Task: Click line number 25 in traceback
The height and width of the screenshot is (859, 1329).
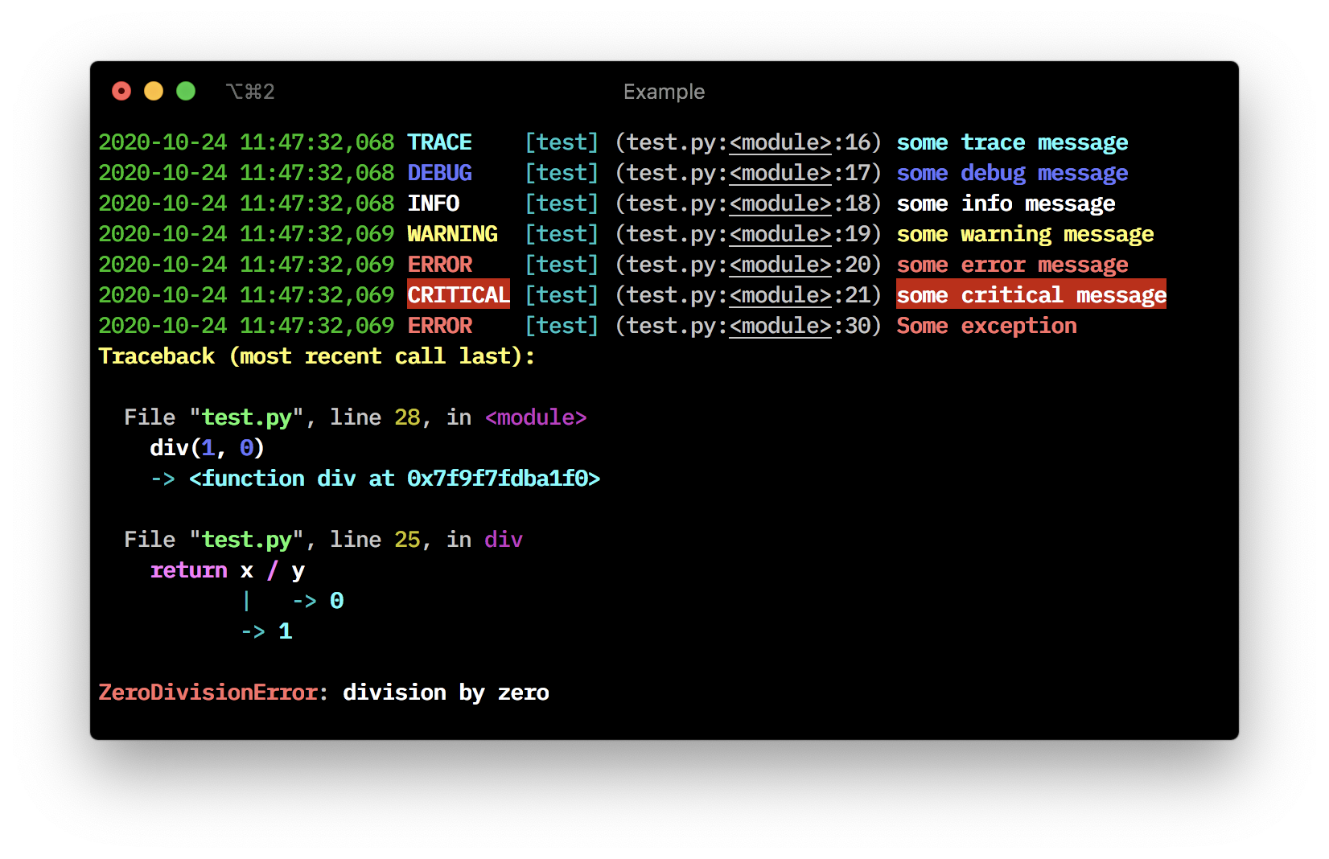Action: 407,540
